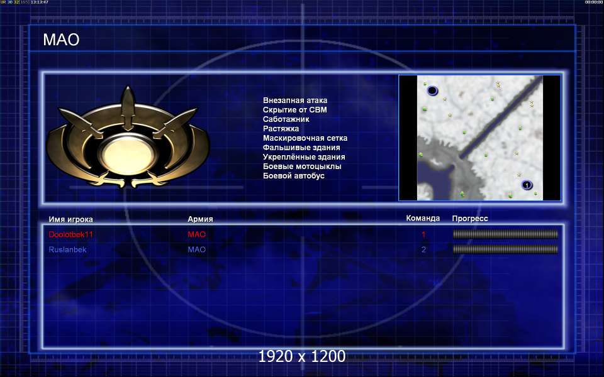
Task: Click red 'МАО' army for Doolotbek11
Action: [196, 234]
